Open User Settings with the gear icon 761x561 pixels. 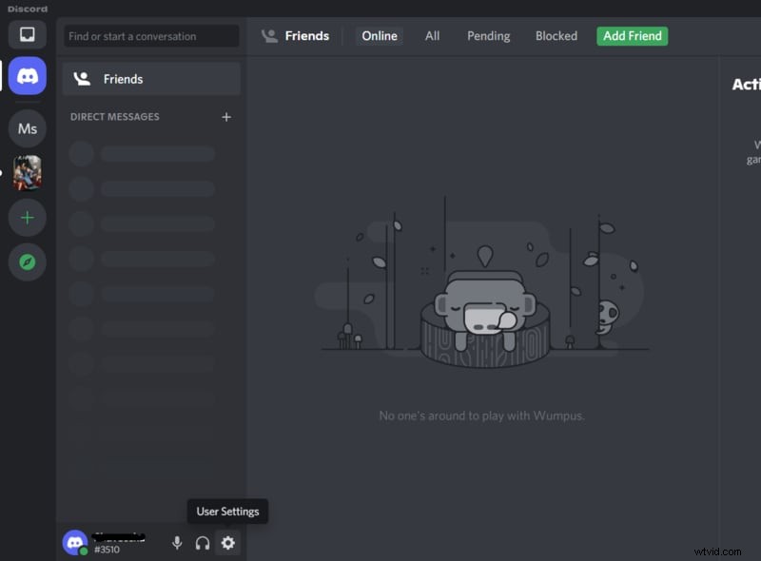click(227, 543)
